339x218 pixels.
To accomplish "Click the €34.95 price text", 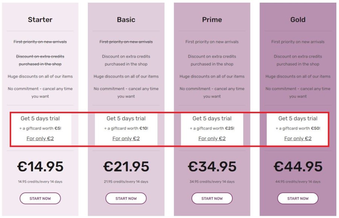I will pyautogui.click(x=212, y=166).
